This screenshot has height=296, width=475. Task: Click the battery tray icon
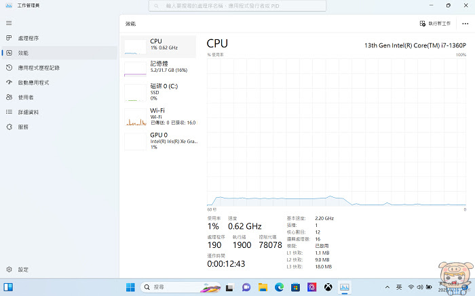[x=429, y=287]
